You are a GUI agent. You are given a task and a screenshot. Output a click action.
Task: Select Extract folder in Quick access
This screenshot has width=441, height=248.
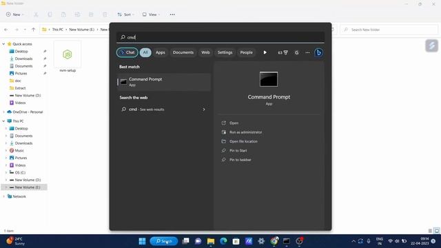pos(20,88)
